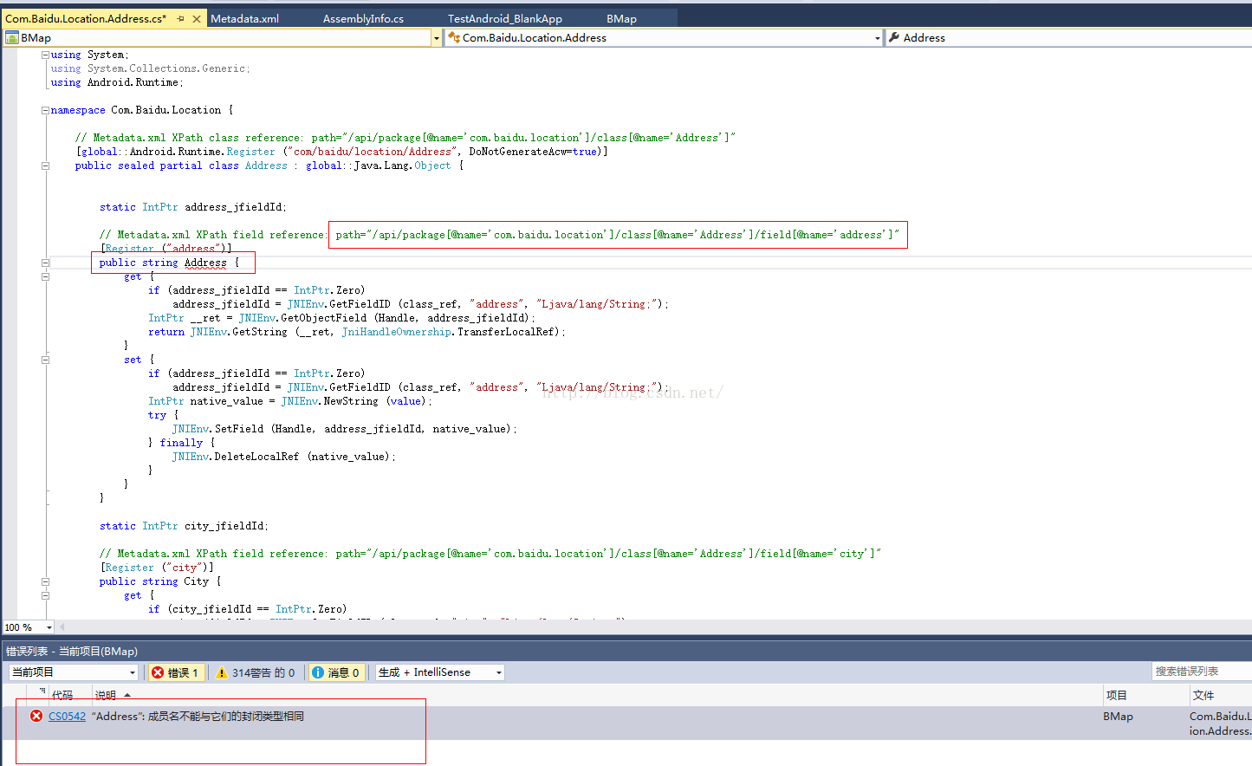This screenshot has width=1252, height=766.
Task: Click the 搜索错误列表 search field
Action: coord(1200,672)
